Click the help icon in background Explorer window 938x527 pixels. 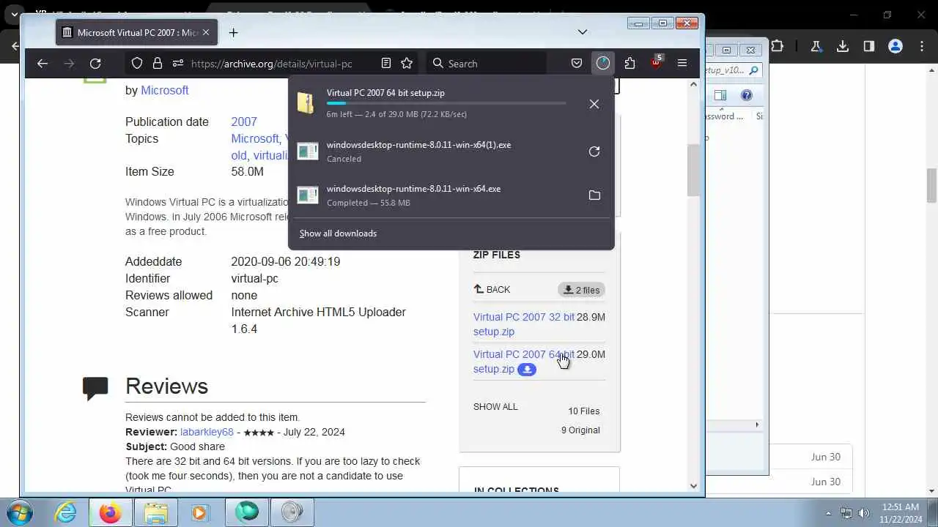click(x=747, y=95)
